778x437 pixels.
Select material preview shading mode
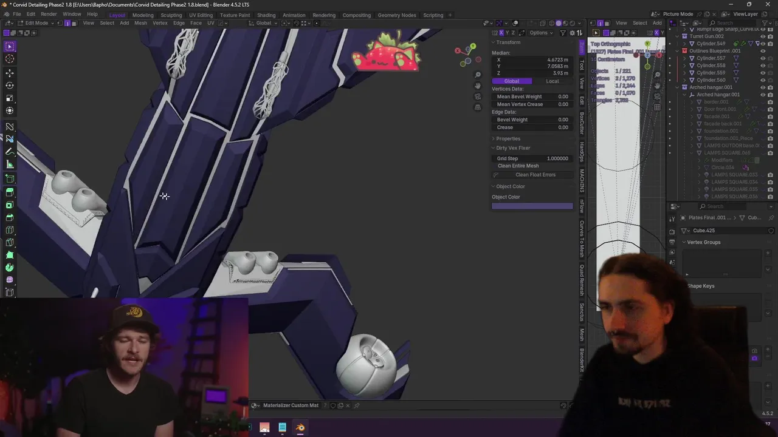pyautogui.click(x=566, y=23)
